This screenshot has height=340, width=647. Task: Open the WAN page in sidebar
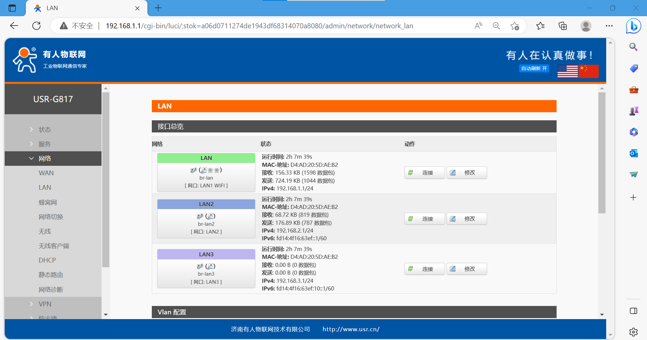point(46,173)
